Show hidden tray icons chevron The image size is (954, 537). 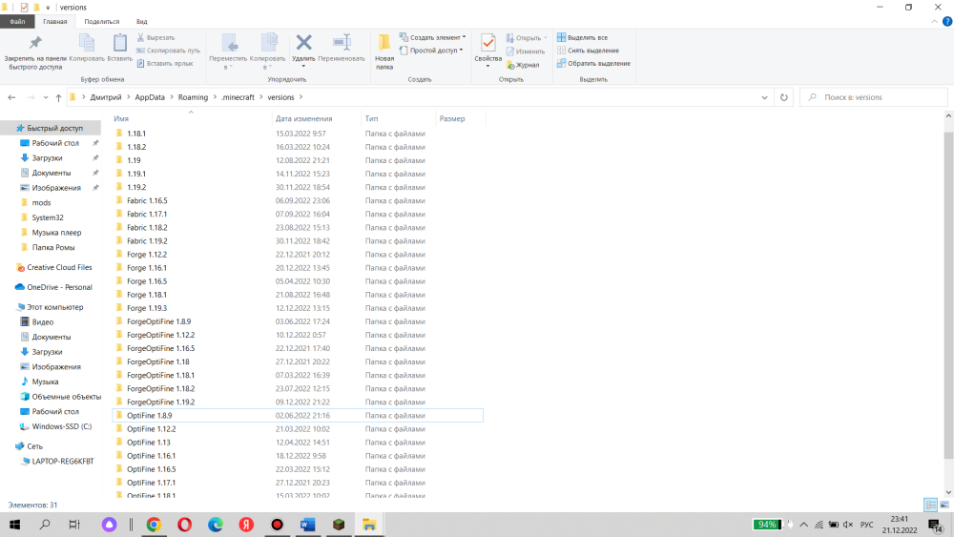[x=803, y=525]
